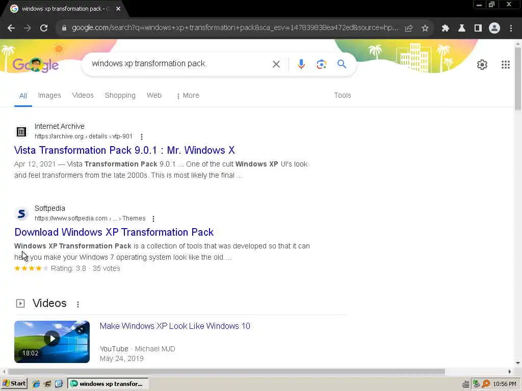Screen dimensions: 522x391
Task: Open Chrome three-dot menu
Action: click(511, 29)
